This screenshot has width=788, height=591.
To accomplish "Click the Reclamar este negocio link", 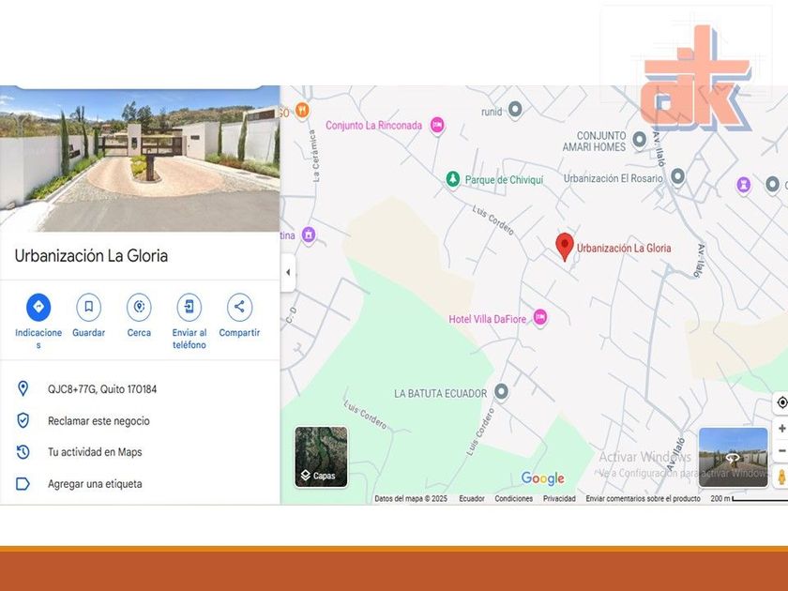I will click(98, 421).
